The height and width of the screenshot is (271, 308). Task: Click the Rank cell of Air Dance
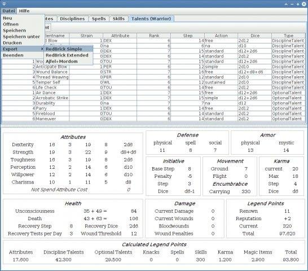coord(154,93)
